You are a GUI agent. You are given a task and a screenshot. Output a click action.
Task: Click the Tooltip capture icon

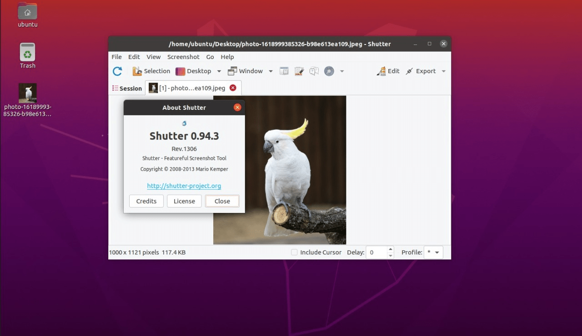coord(314,71)
